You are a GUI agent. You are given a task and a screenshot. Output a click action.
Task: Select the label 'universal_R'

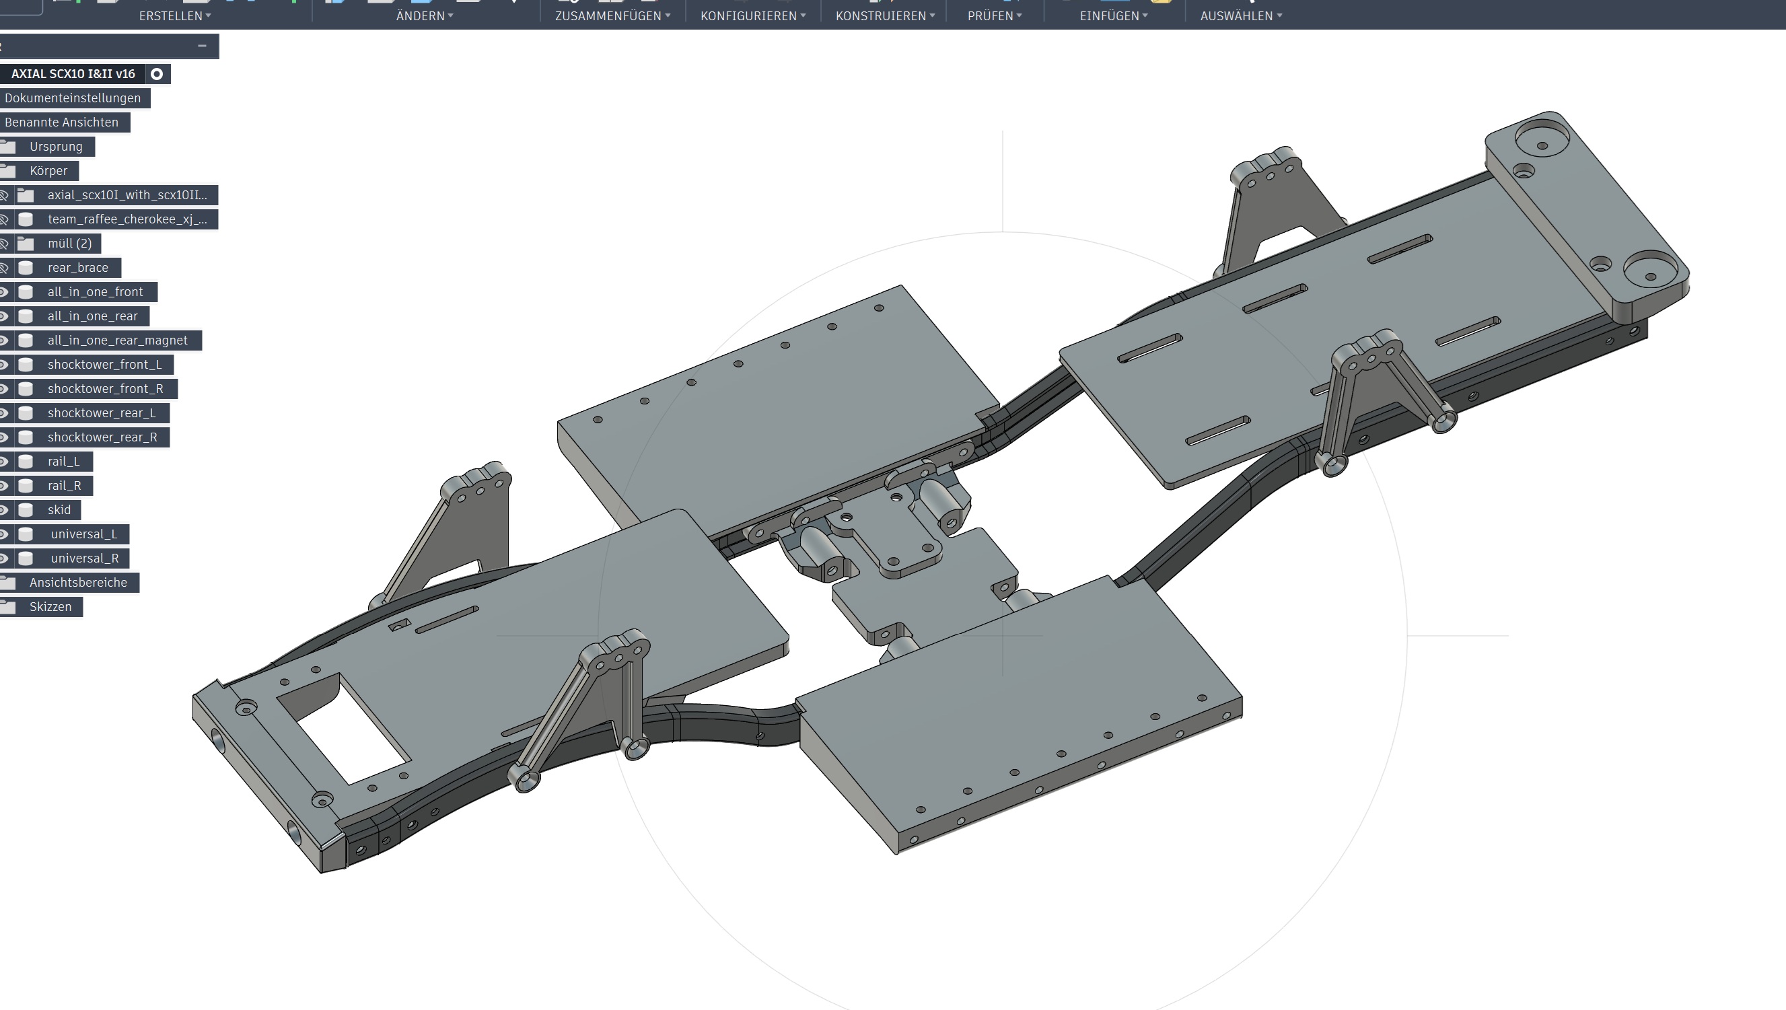click(x=84, y=558)
